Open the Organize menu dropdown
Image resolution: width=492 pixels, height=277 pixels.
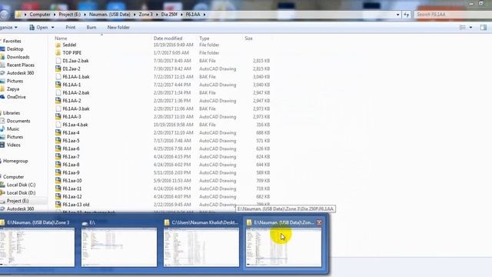pos(8,28)
